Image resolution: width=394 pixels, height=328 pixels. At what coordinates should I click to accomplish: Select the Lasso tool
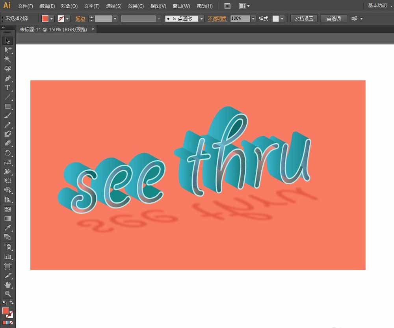7,69
